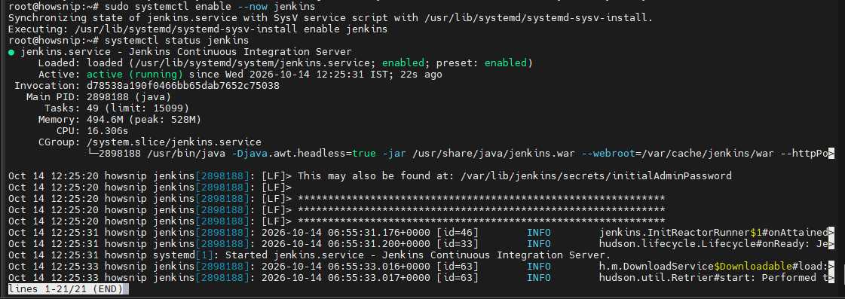The height and width of the screenshot is (299, 845).
Task: Click CGroup path /system.slice/jenkins.service
Action: (x=174, y=142)
